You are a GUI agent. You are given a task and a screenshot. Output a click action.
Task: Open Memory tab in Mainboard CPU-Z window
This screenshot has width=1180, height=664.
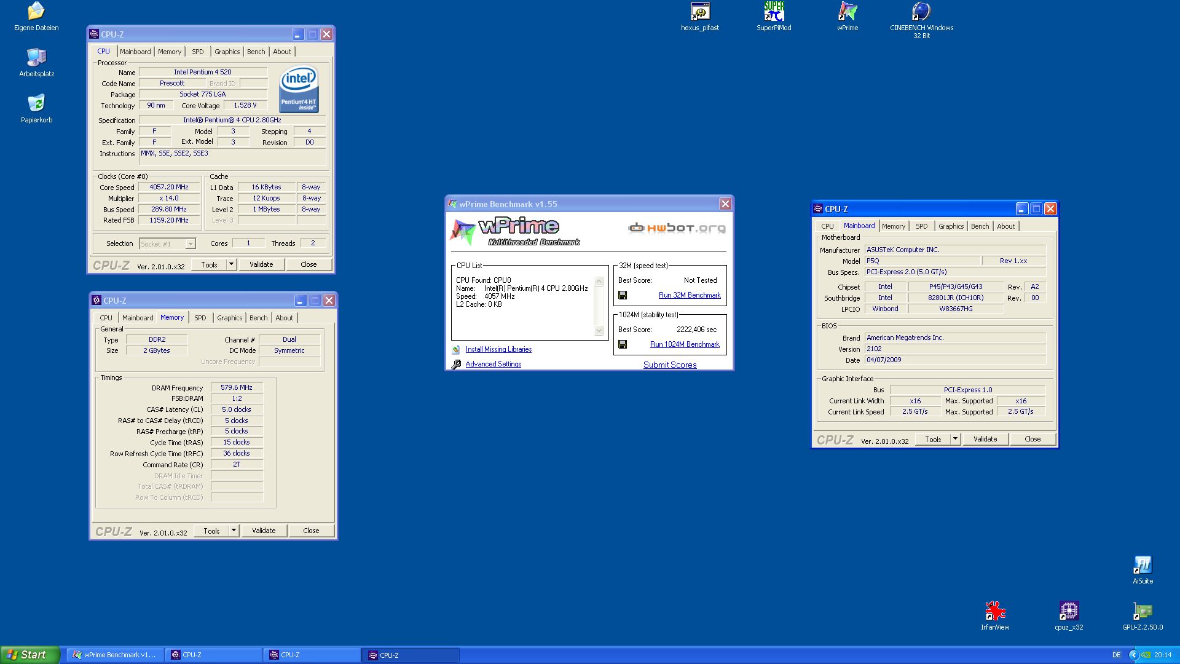[894, 226]
